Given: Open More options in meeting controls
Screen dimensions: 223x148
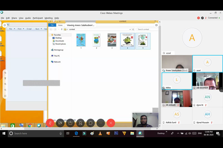Looking at the screenshot, I should tap(101, 123).
